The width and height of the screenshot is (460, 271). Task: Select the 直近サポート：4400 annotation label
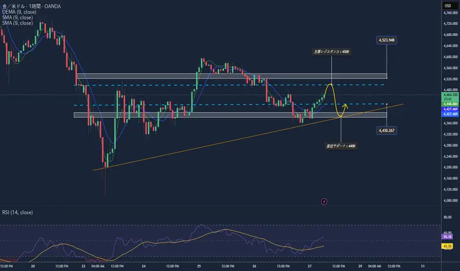pyautogui.click(x=341, y=146)
